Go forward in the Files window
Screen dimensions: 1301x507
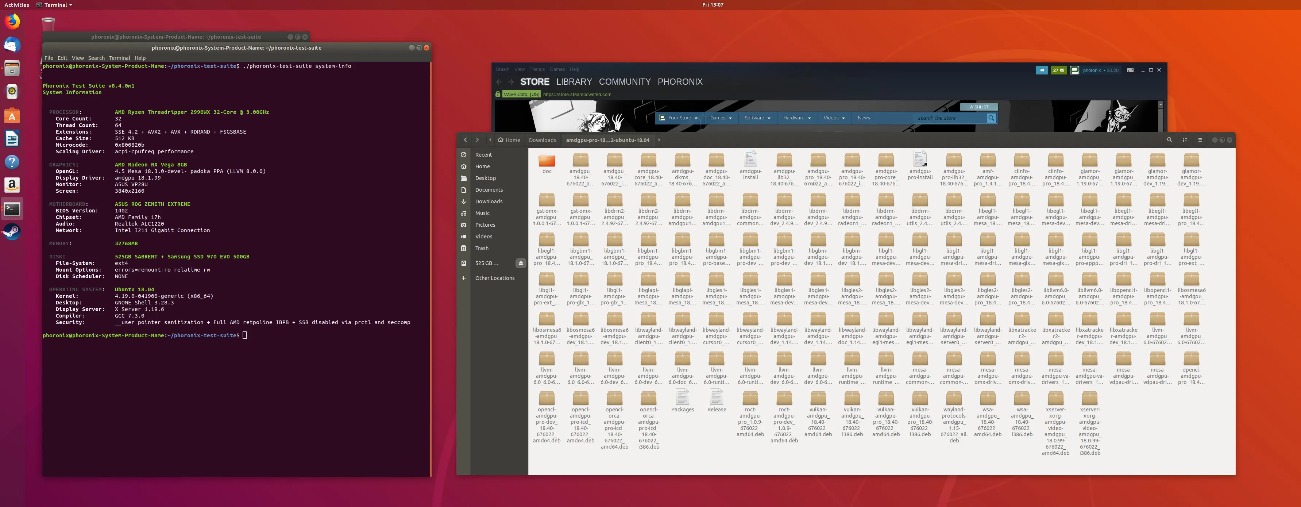click(x=477, y=140)
